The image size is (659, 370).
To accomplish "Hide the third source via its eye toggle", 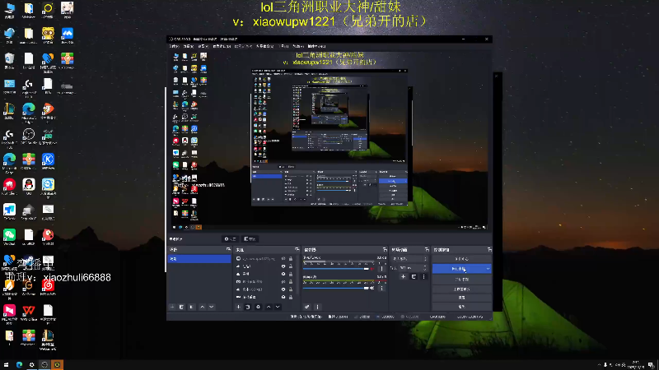I will coord(283,274).
